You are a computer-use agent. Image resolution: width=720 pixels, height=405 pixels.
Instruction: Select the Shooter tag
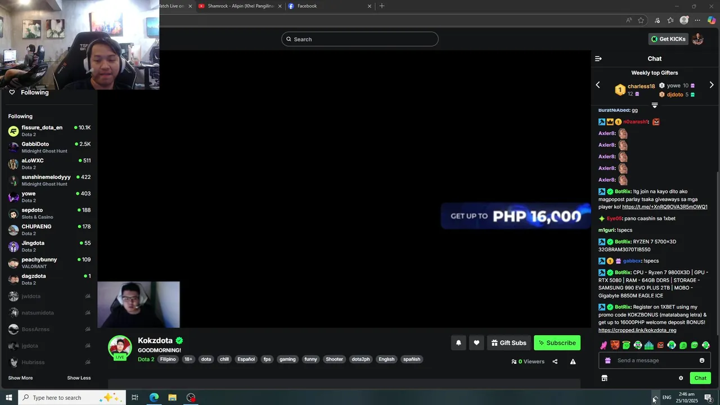[x=334, y=359]
